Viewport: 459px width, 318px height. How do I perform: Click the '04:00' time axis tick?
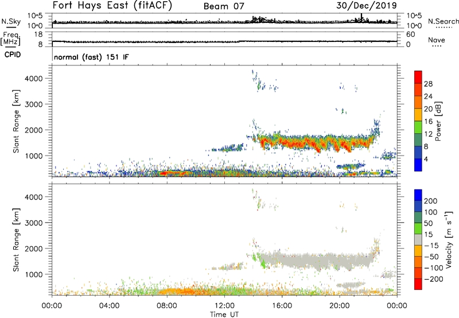click(x=110, y=306)
